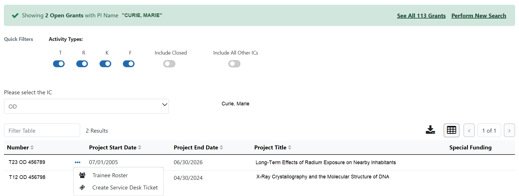This screenshot has width=519, height=196.
Task: Sort by Project Start Date
Action: [139, 147]
